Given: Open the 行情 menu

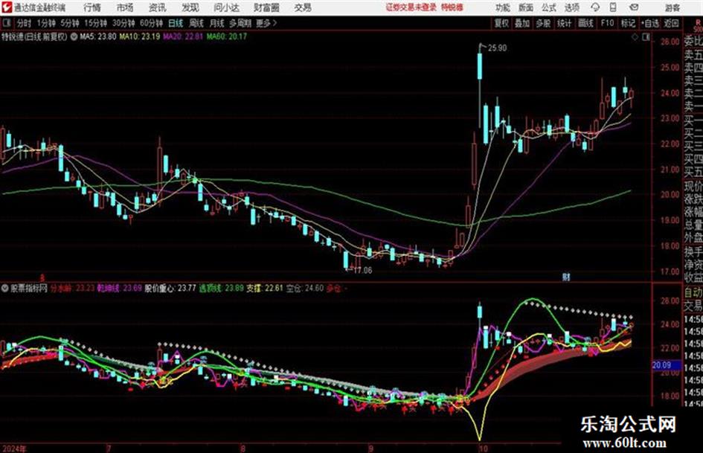Looking at the screenshot, I should (x=92, y=7).
